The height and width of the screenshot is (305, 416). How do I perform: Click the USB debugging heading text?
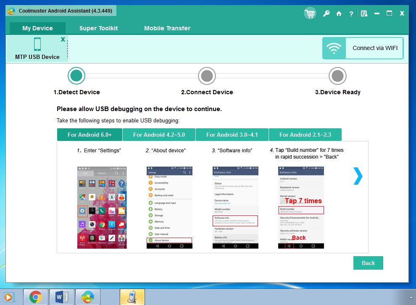139,109
